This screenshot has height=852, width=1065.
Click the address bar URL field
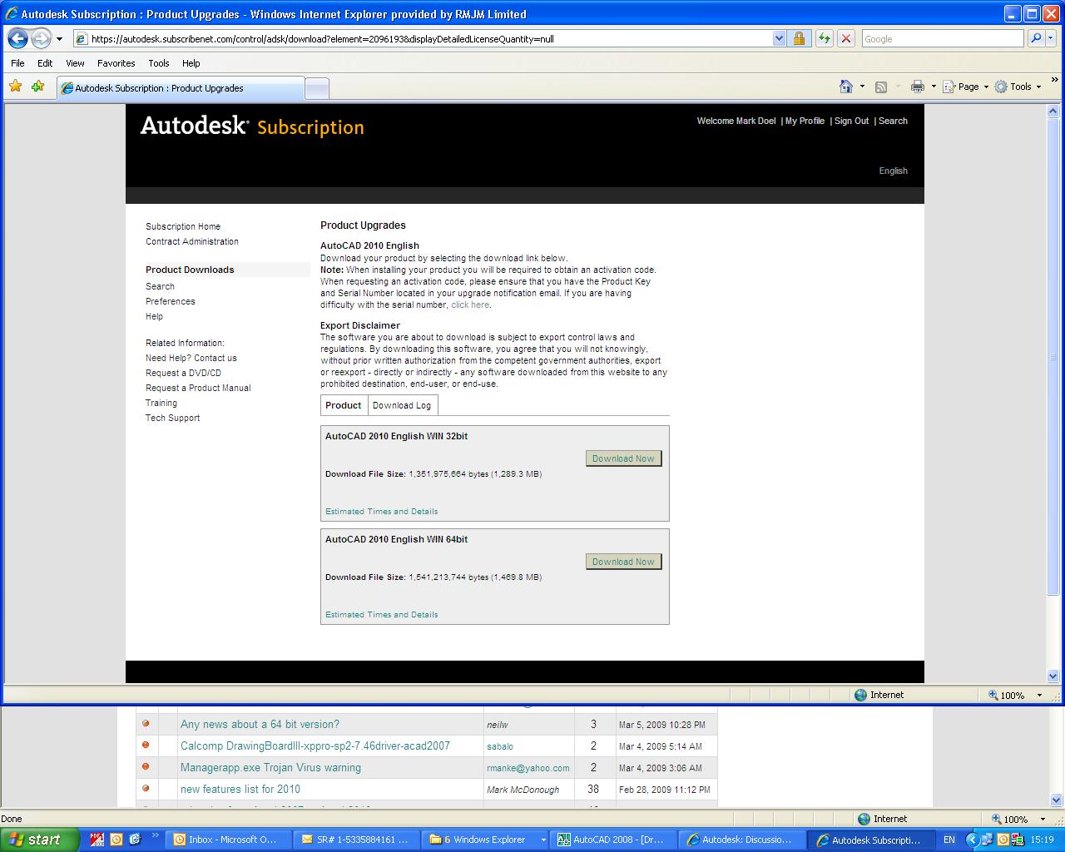pyautogui.click(x=423, y=38)
